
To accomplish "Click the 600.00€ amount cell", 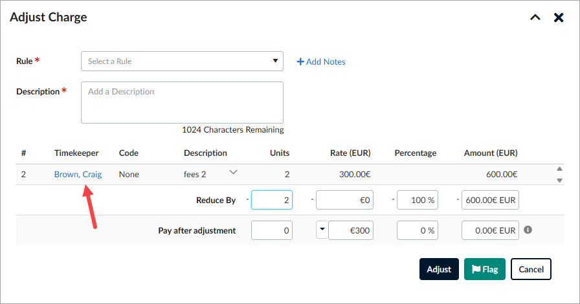I will (502, 174).
